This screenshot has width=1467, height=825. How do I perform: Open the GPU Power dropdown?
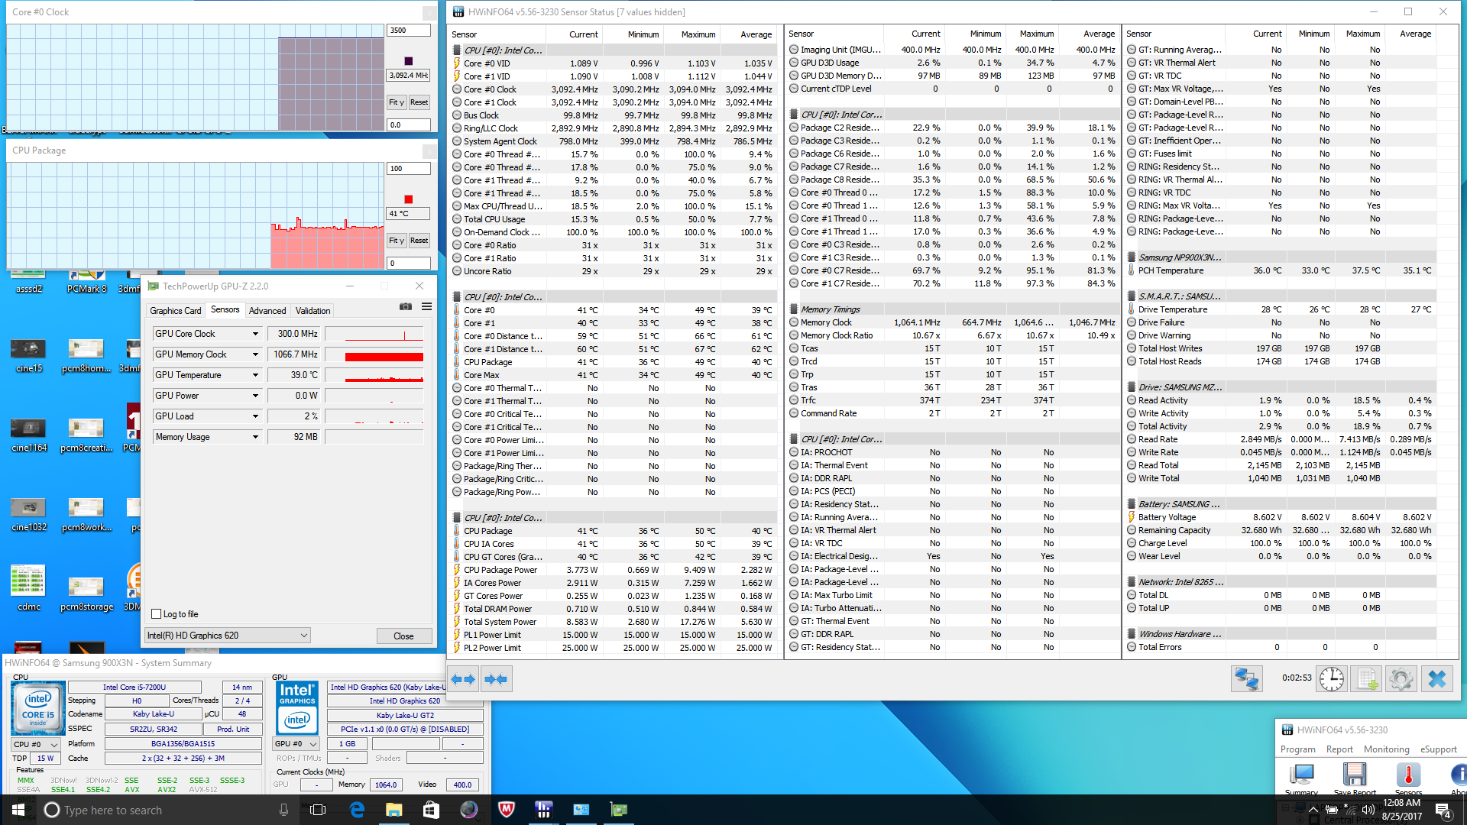pyautogui.click(x=255, y=396)
